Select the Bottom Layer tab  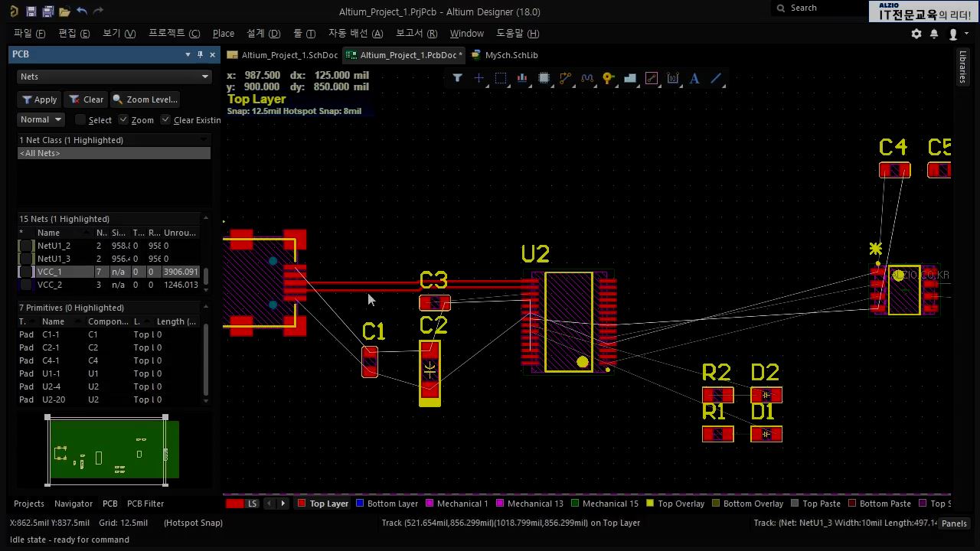click(387, 504)
